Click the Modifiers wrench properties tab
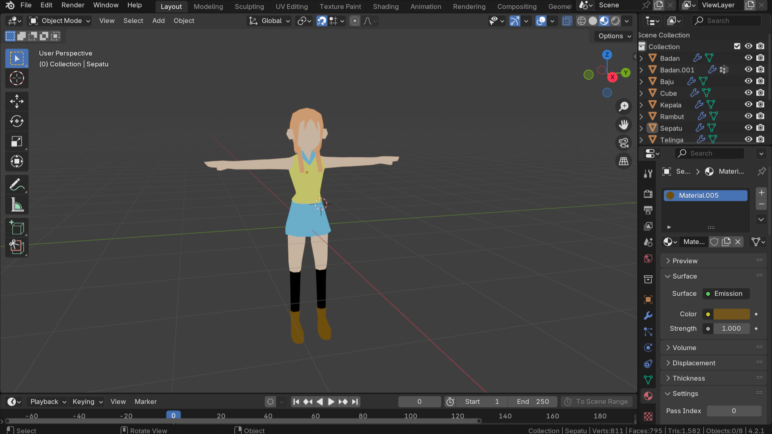The image size is (772, 434). tap(648, 316)
